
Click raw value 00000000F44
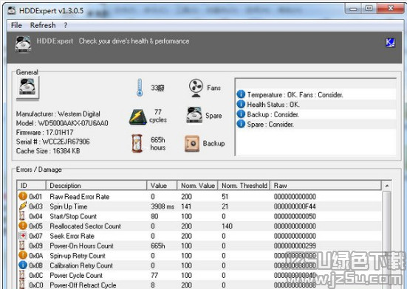(x=295, y=206)
